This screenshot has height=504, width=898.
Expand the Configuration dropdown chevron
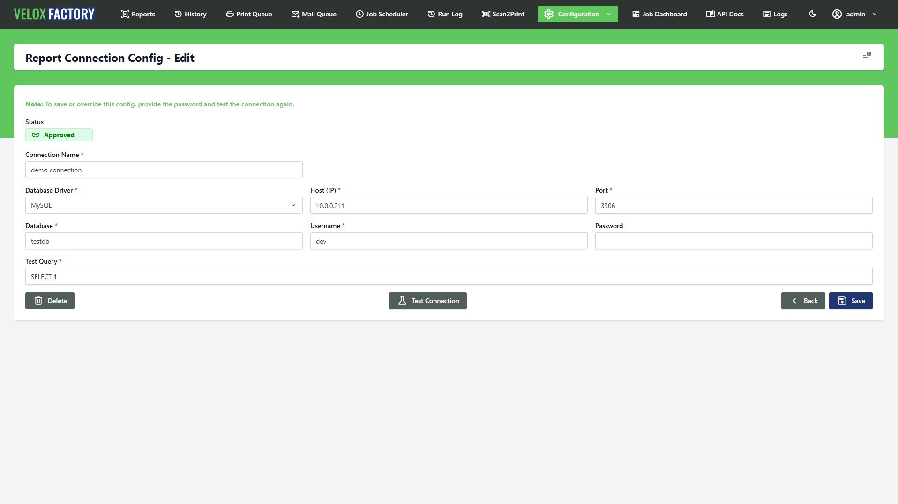point(609,14)
